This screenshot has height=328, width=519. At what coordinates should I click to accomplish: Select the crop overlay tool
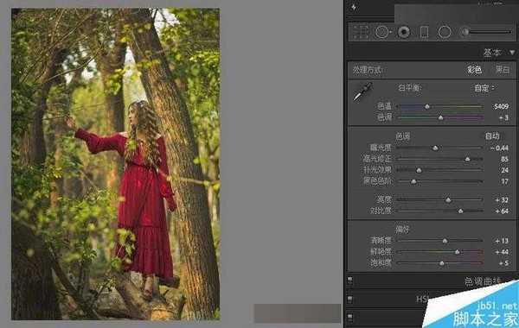pyautogui.click(x=361, y=33)
